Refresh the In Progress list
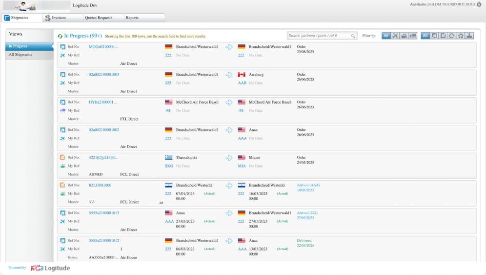The image size is (486, 275). (60, 36)
